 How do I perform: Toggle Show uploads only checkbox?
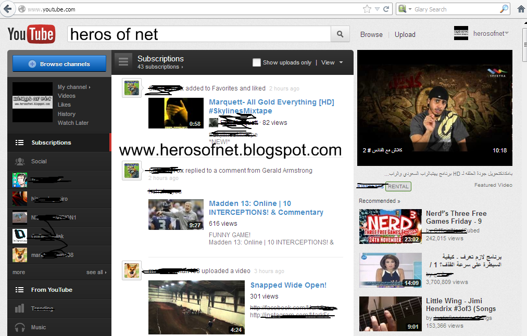point(256,62)
